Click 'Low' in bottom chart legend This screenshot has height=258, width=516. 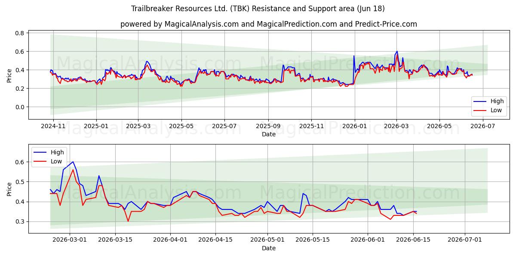click(57, 161)
